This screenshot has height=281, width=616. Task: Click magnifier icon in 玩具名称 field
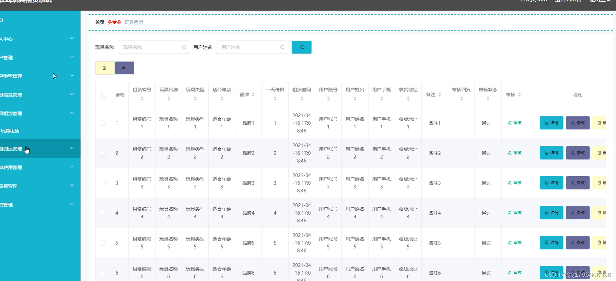click(184, 47)
